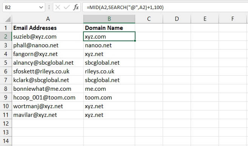Click the 'Email Addresses' header cell
Viewport: 248px width, 146px height.
(48, 28)
